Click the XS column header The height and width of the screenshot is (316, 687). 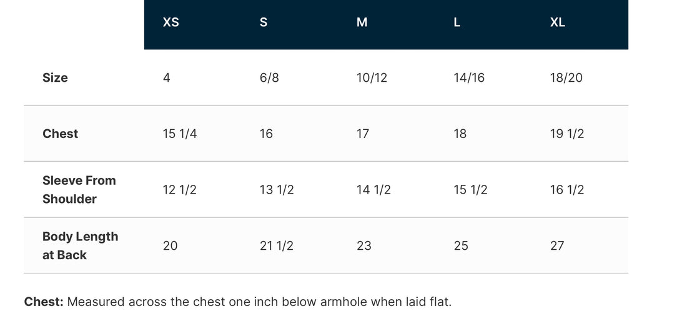coord(171,22)
